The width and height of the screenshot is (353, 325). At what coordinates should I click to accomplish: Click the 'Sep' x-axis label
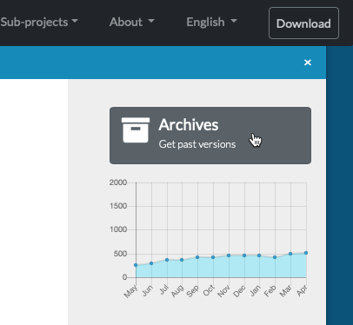[x=193, y=291]
